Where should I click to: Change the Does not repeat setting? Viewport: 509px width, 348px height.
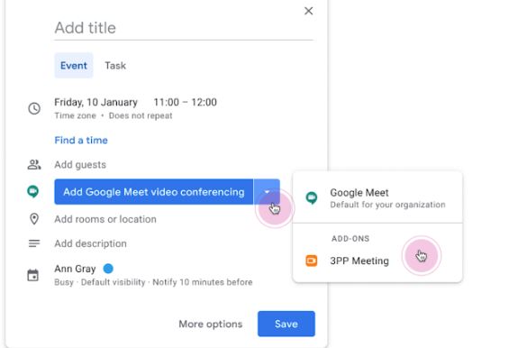tap(141, 115)
